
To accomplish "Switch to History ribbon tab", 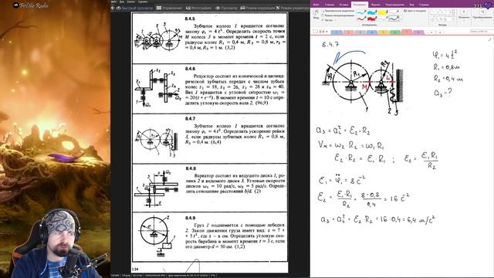I will coord(376,5).
